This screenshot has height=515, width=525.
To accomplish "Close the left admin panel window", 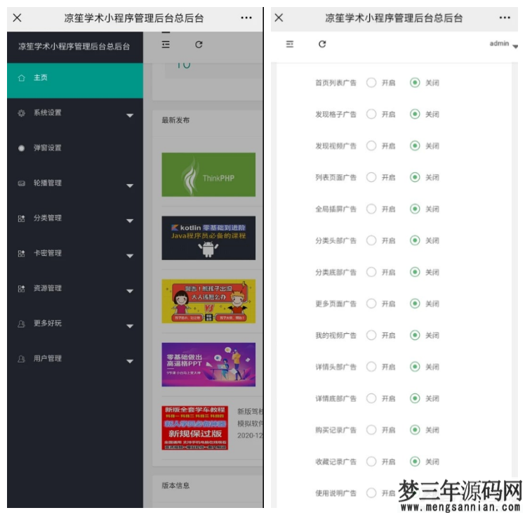I will pyautogui.click(x=17, y=18).
